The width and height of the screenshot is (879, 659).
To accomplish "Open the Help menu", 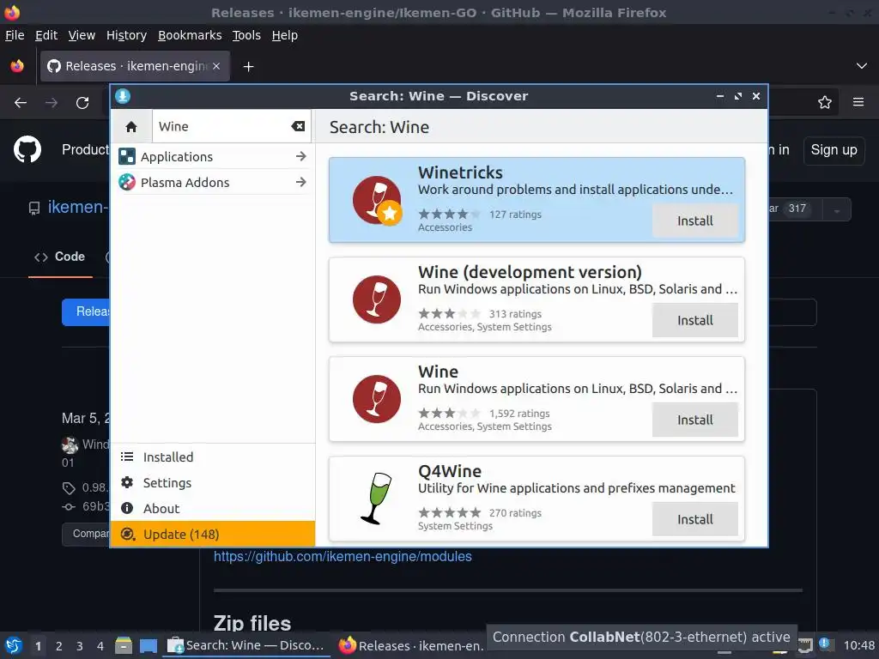I will point(285,35).
